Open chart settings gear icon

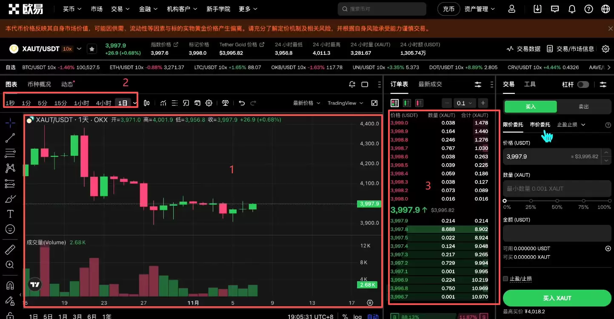tap(208, 102)
